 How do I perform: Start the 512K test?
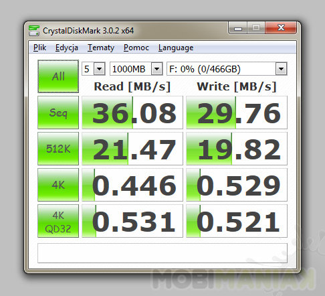click(58, 149)
